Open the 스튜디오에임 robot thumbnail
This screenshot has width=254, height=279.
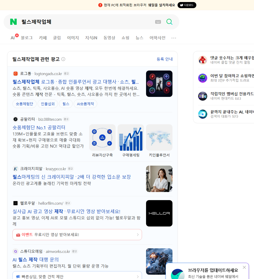coord(159,261)
